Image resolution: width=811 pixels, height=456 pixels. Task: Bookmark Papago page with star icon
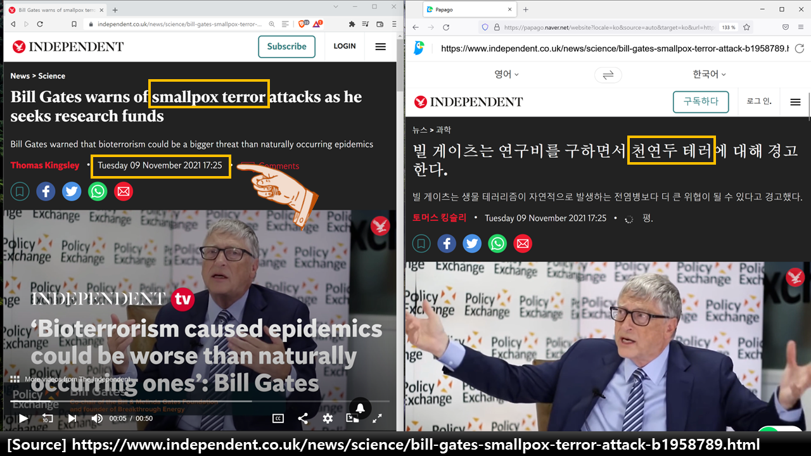click(746, 27)
